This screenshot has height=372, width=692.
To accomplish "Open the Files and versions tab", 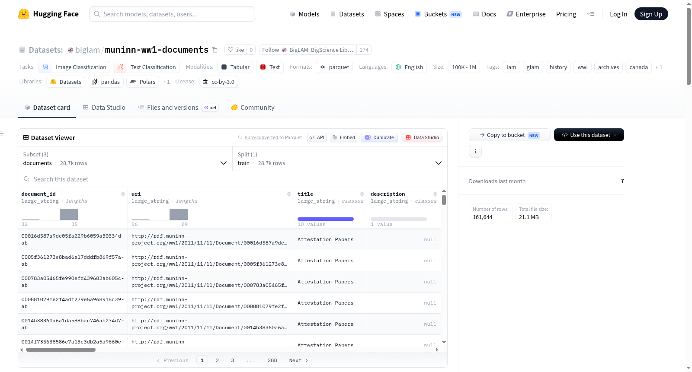I will point(178,108).
